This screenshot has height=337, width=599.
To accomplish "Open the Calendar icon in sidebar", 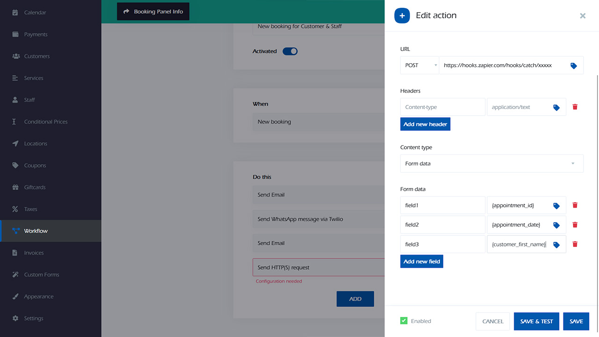I will [x=15, y=13].
